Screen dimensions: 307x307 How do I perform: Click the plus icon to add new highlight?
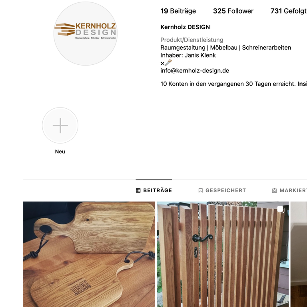coord(60,125)
